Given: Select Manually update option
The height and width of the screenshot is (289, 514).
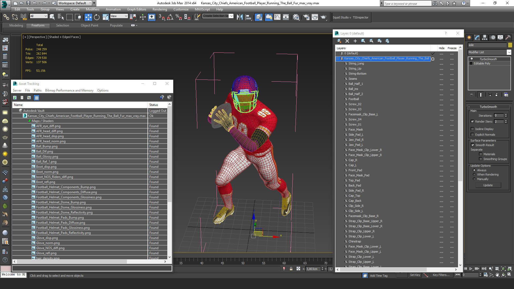Looking at the screenshot, I should tap(474, 179).
